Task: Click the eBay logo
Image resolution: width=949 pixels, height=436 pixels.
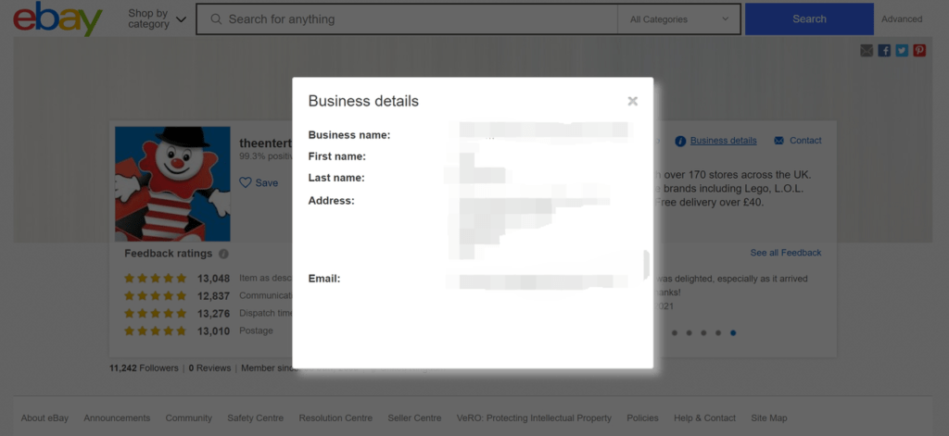Action: point(57,19)
